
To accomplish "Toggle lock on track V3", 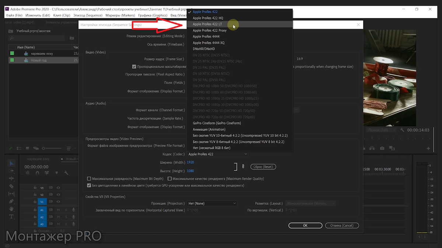I will click(x=35, y=188).
